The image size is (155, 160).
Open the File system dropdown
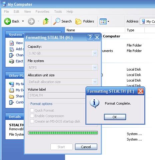(x=95, y=67)
